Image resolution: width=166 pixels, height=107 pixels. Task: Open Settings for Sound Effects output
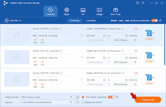149,39
